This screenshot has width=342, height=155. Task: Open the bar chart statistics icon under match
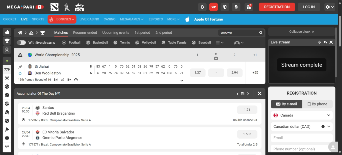click(56, 80)
